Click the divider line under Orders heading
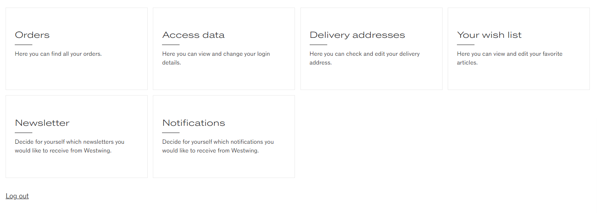The image size is (597, 213). pyautogui.click(x=24, y=45)
